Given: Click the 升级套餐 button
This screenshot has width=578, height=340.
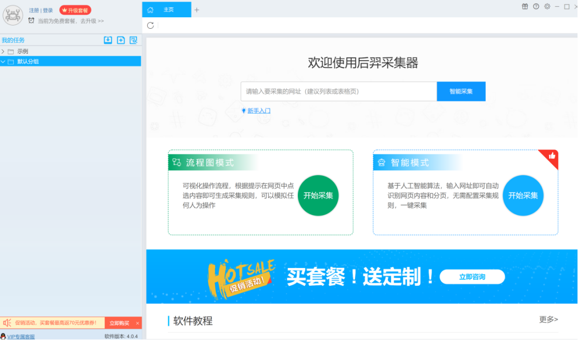Looking at the screenshot, I should [75, 10].
